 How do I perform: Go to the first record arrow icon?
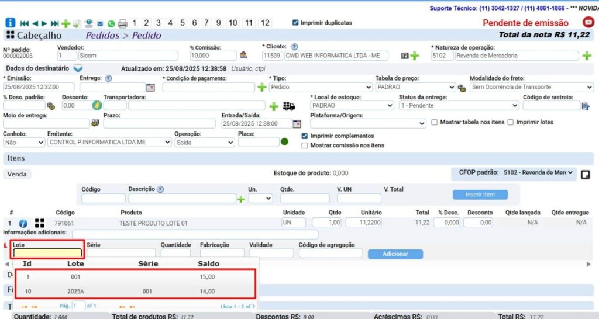pos(25,23)
